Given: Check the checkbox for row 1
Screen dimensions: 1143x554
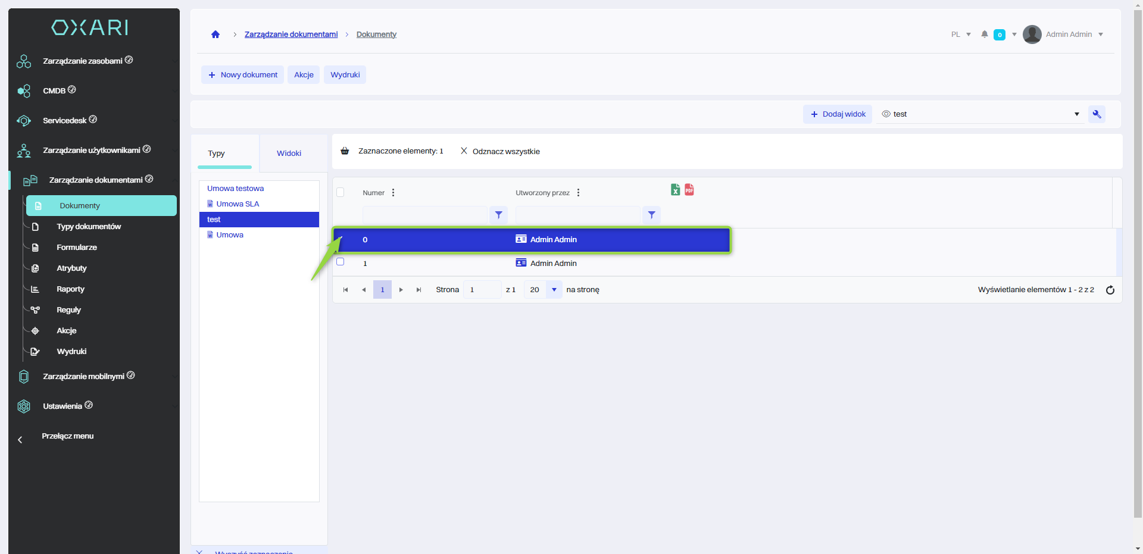Looking at the screenshot, I should [x=341, y=262].
